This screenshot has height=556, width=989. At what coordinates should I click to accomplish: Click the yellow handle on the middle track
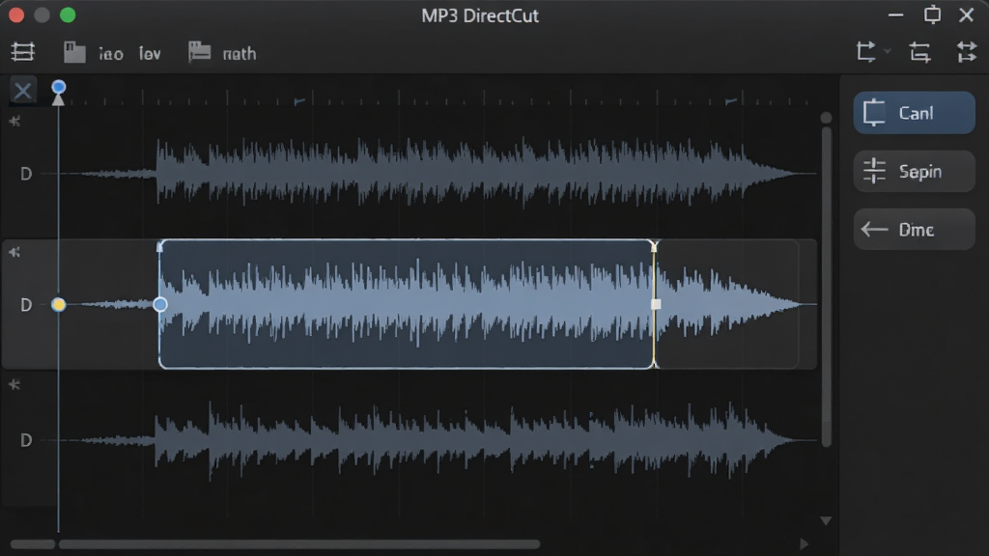[58, 304]
